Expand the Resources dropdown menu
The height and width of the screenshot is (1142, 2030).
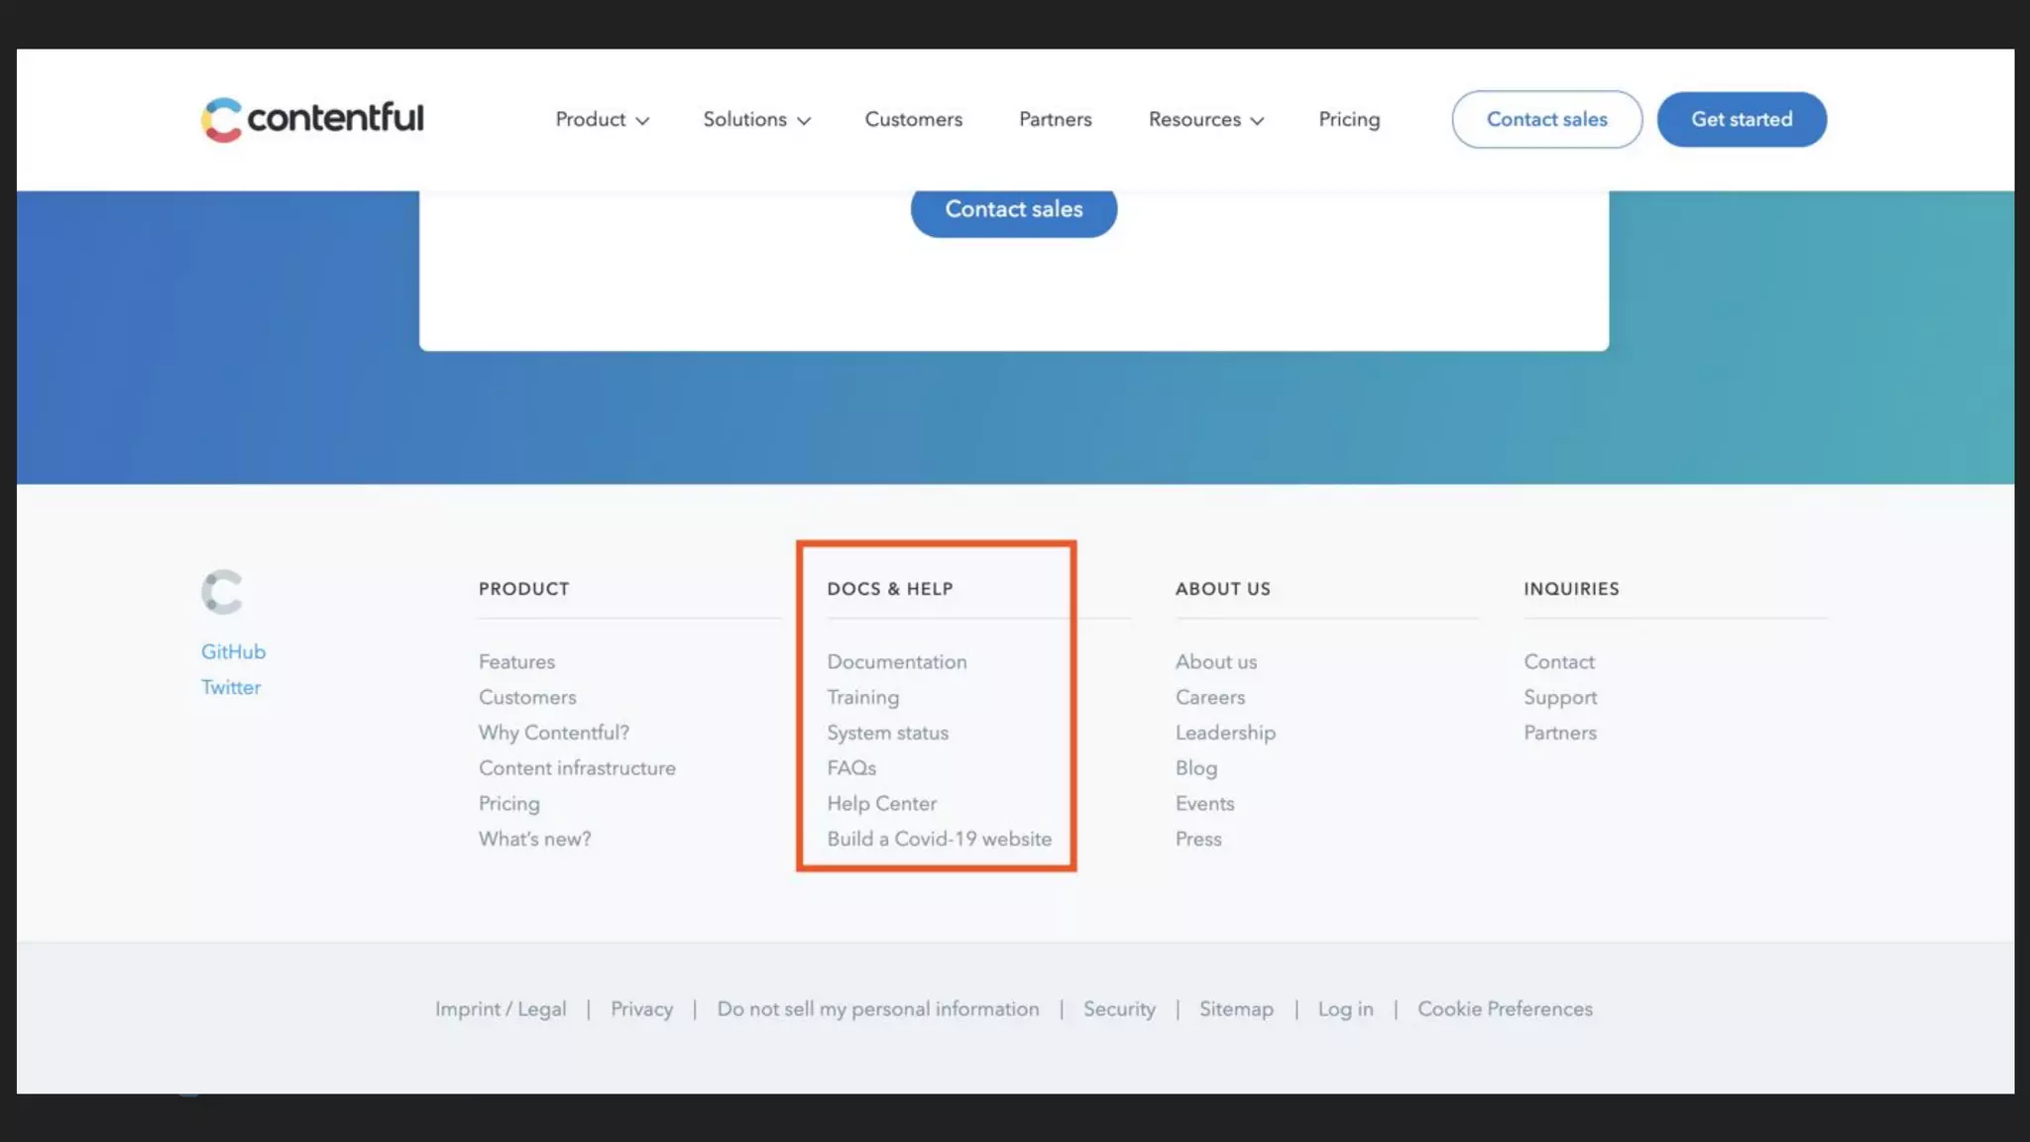1205,120
